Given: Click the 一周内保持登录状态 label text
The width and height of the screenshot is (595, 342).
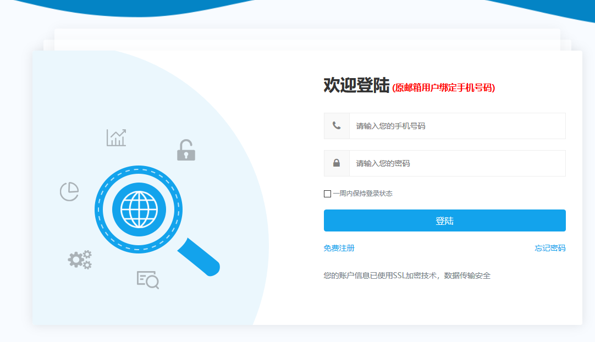Looking at the screenshot, I should 362,194.
